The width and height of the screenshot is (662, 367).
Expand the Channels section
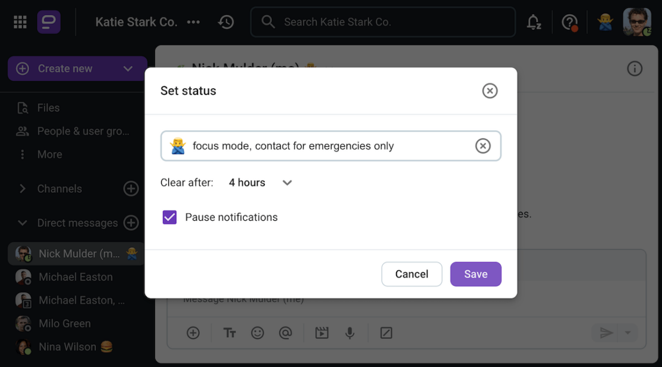tap(23, 189)
